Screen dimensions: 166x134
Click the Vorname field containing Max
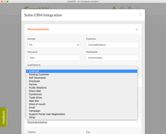click(x=54, y=58)
